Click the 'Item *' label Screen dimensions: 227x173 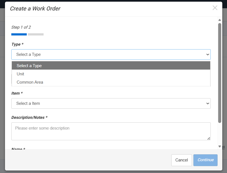pos(17,93)
